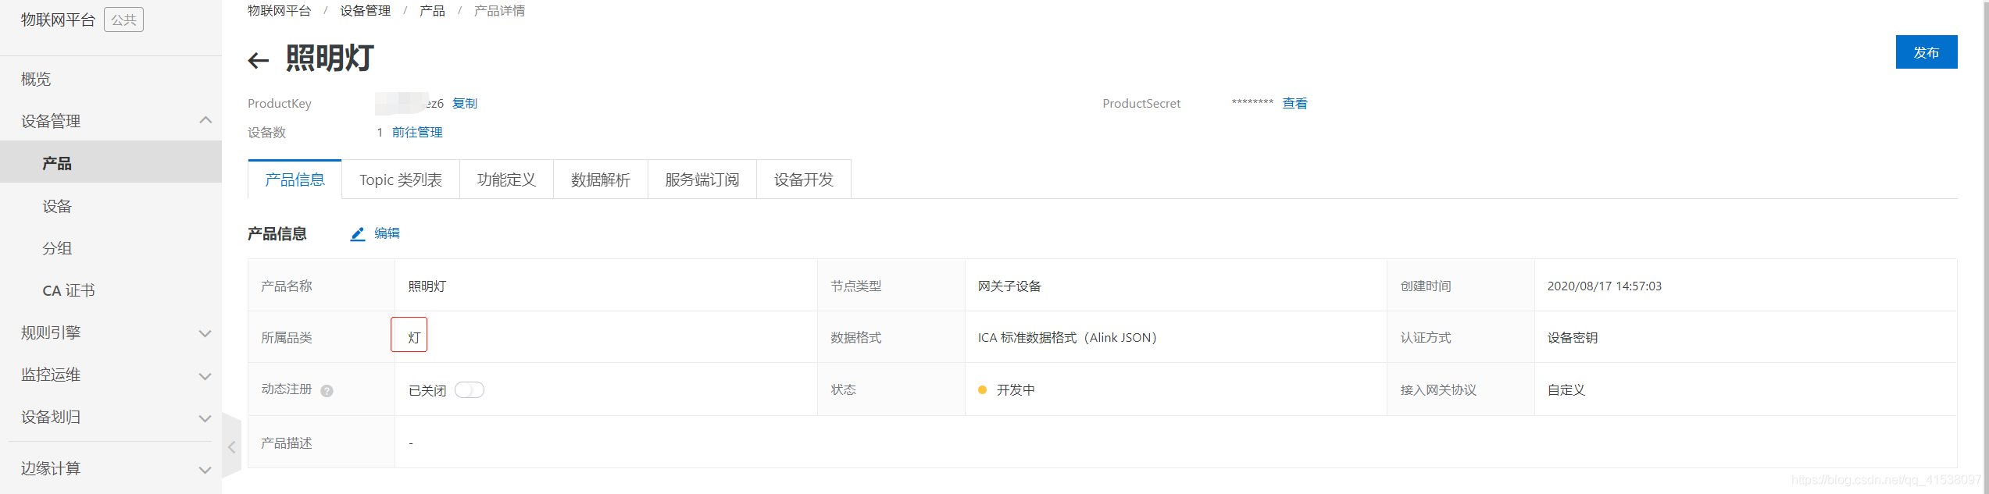
Task: Click the 公共 instance tag
Action: 123,20
